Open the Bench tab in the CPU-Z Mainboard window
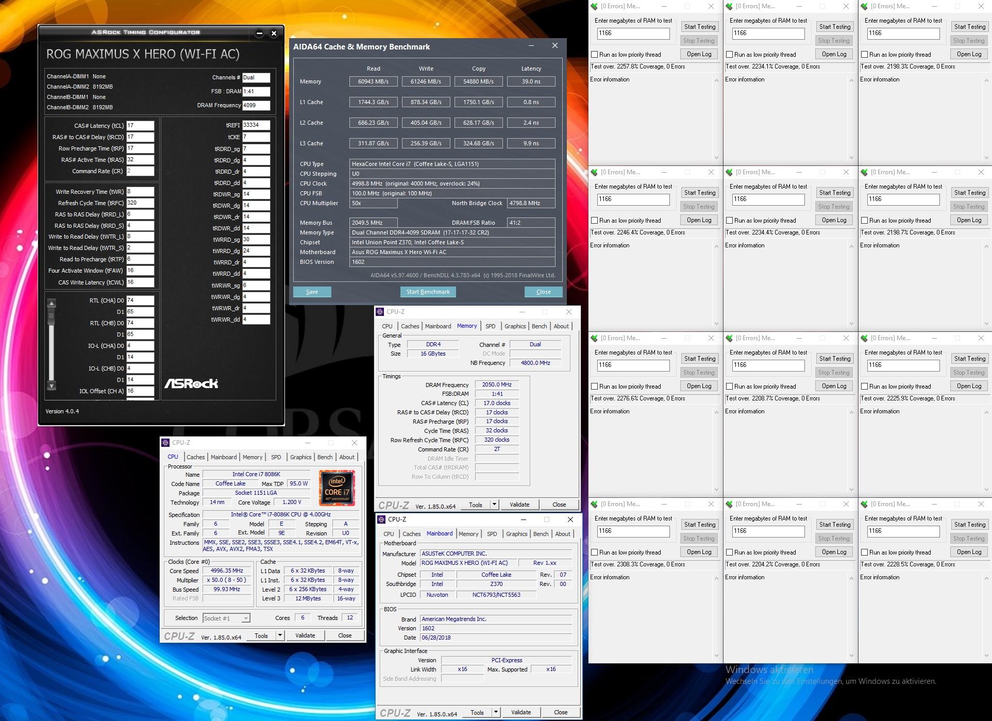This screenshot has height=721, width=992. click(541, 534)
